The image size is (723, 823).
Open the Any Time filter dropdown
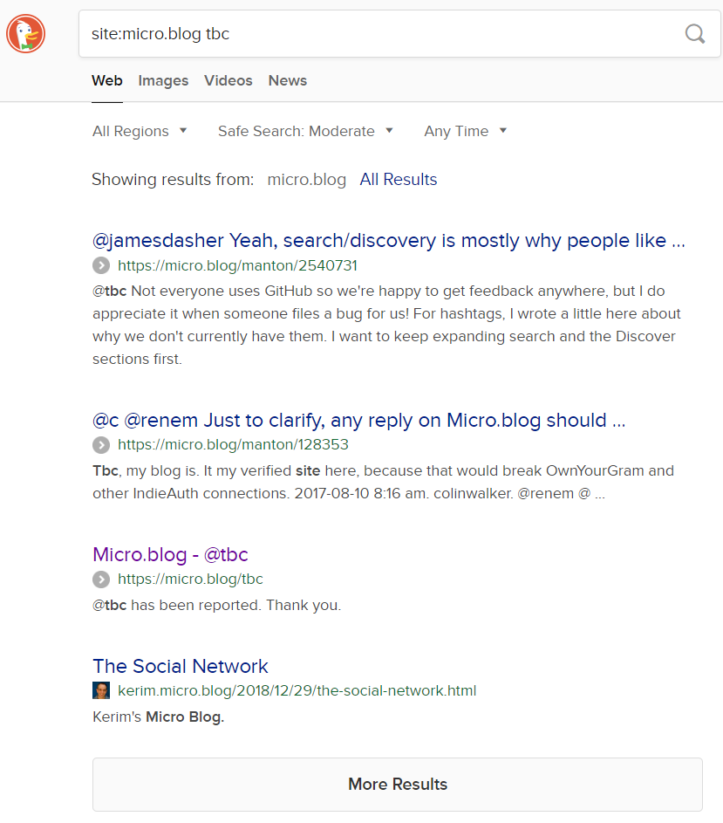pyautogui.click(x=466, y=131)
